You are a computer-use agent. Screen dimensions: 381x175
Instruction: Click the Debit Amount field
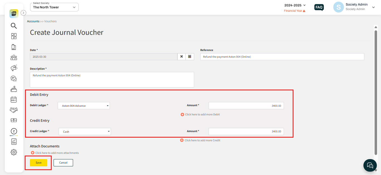(246, 106)
